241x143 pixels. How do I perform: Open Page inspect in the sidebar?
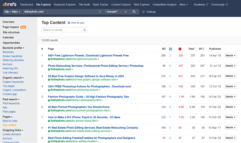(x=11, y=27)
